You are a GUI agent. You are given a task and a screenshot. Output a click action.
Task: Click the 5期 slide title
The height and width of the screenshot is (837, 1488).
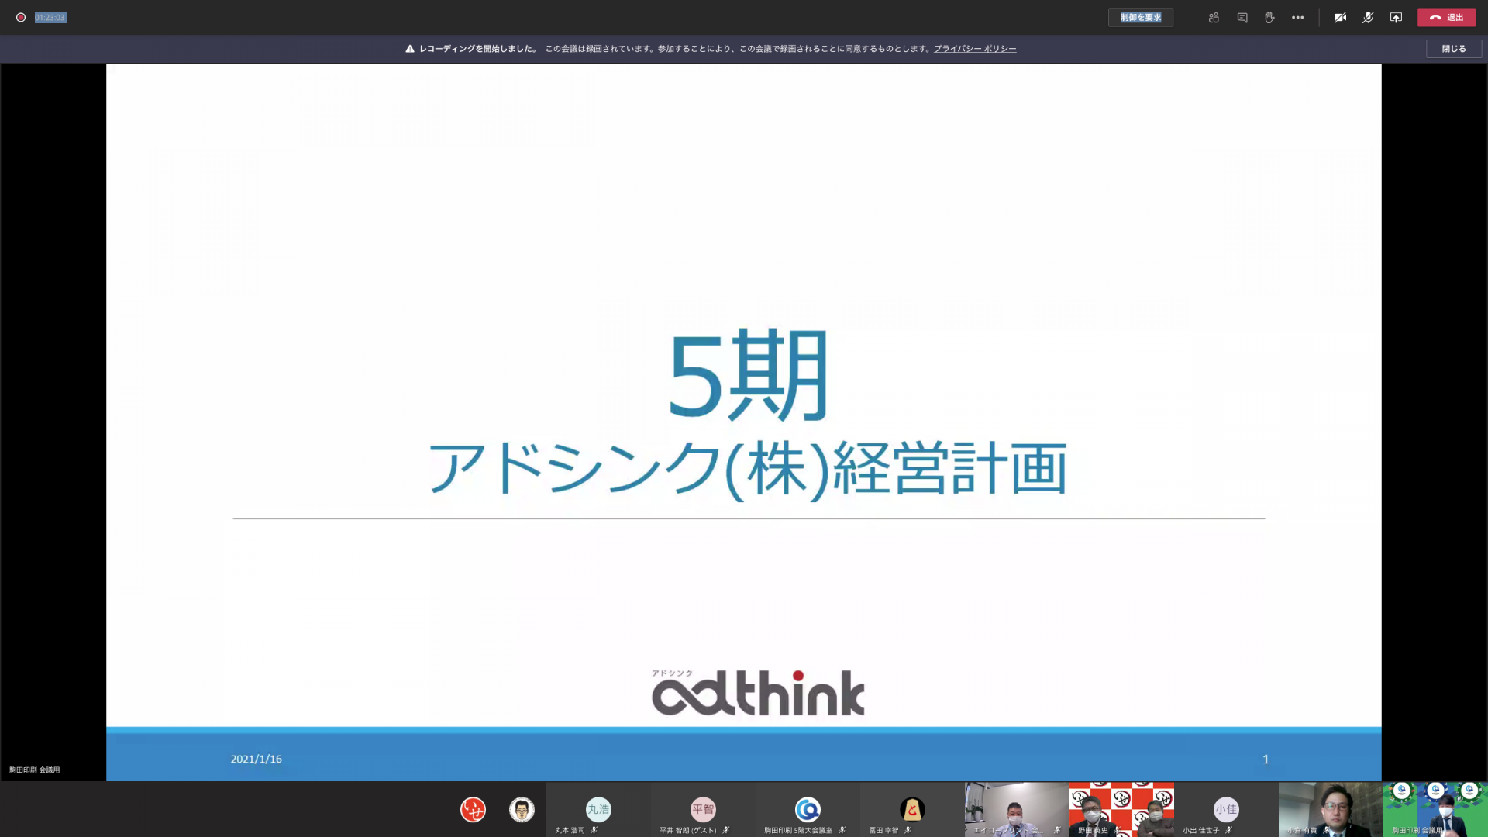pyautogui.click(x=749, y=375)
